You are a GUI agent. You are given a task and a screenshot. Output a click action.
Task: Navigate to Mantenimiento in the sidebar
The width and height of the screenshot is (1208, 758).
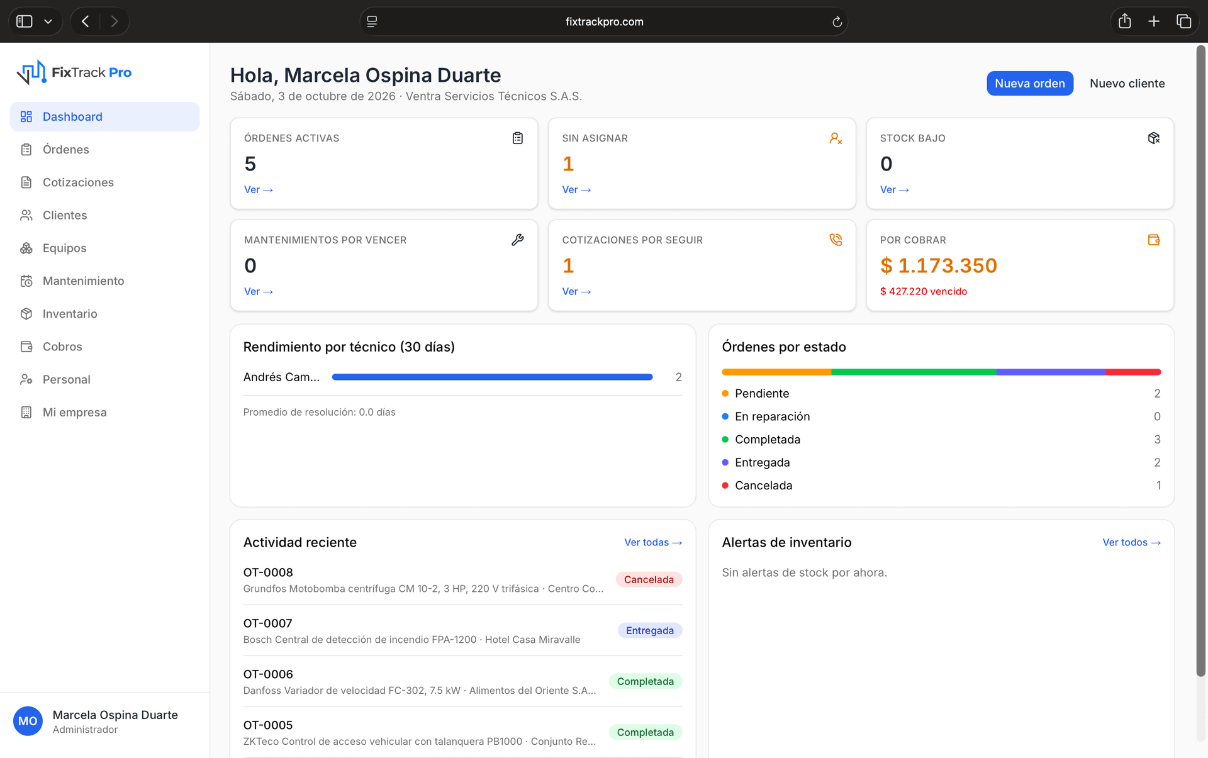[x=104, y=281]
